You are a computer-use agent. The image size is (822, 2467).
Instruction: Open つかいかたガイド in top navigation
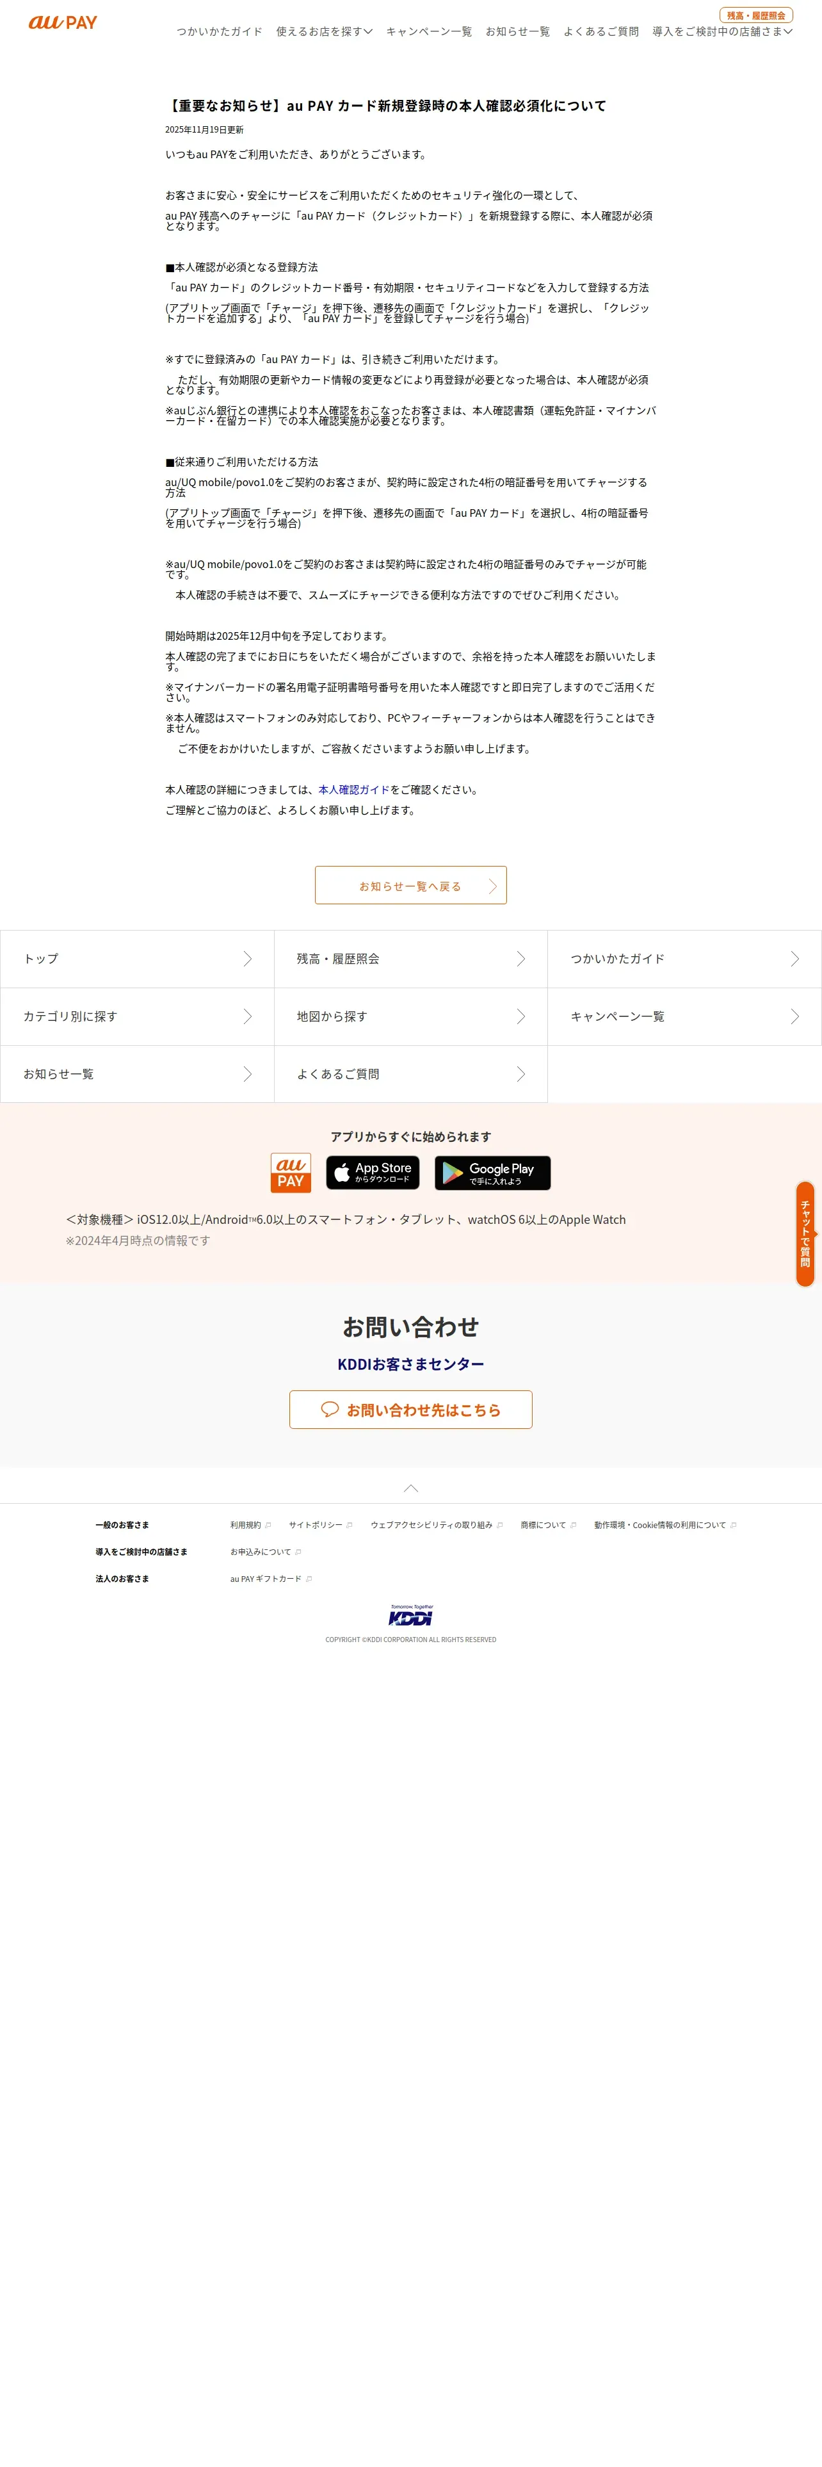click(219, 31)
